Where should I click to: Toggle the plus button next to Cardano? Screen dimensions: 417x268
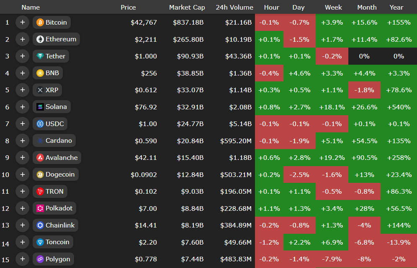click(22, 141)
